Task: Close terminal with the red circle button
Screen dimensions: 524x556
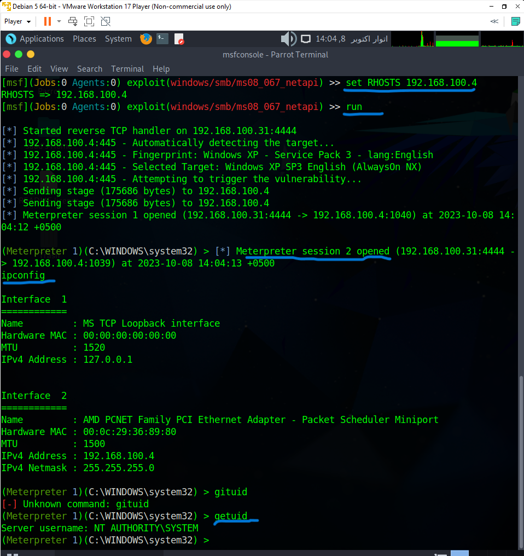Action: coord(7,54)
